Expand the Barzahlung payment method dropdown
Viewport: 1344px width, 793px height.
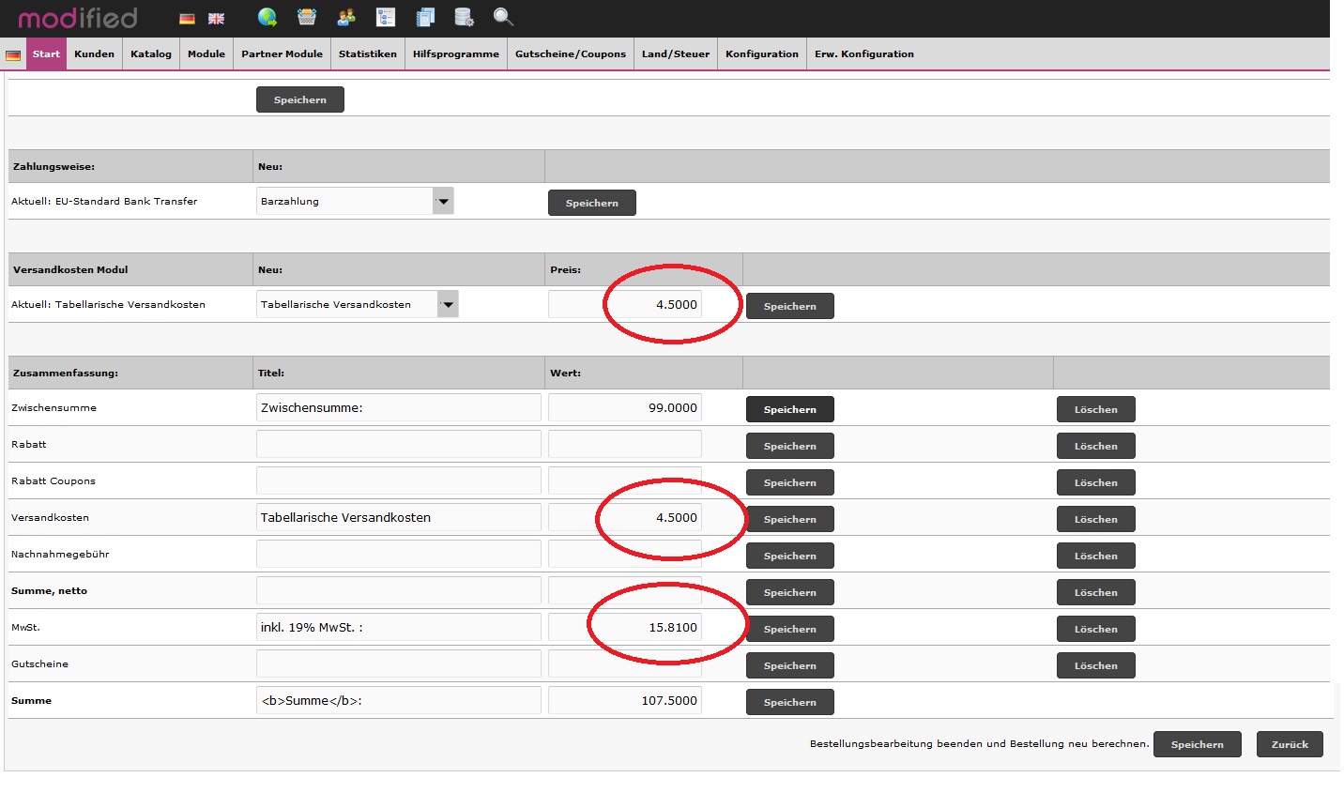tap(443, 201)
